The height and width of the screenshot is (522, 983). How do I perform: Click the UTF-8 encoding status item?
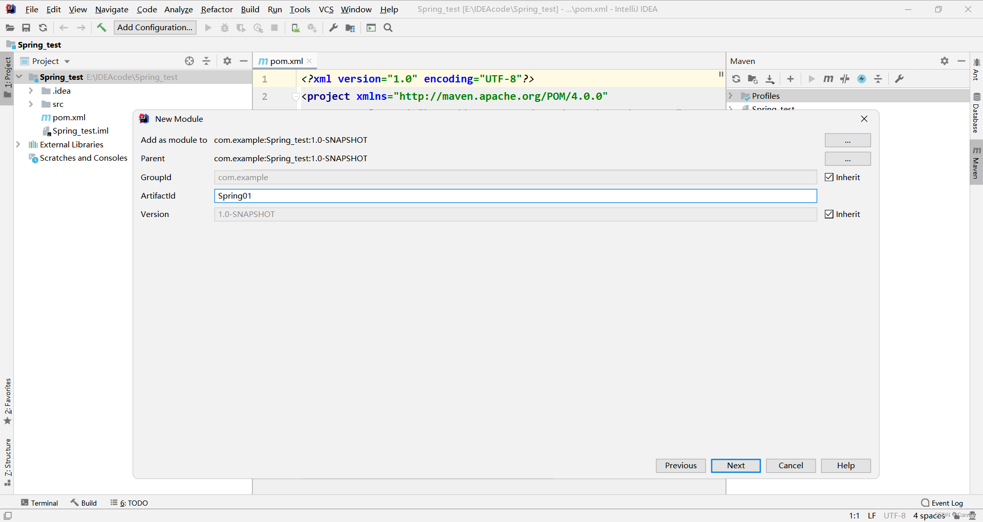click(x=894, y=515)
